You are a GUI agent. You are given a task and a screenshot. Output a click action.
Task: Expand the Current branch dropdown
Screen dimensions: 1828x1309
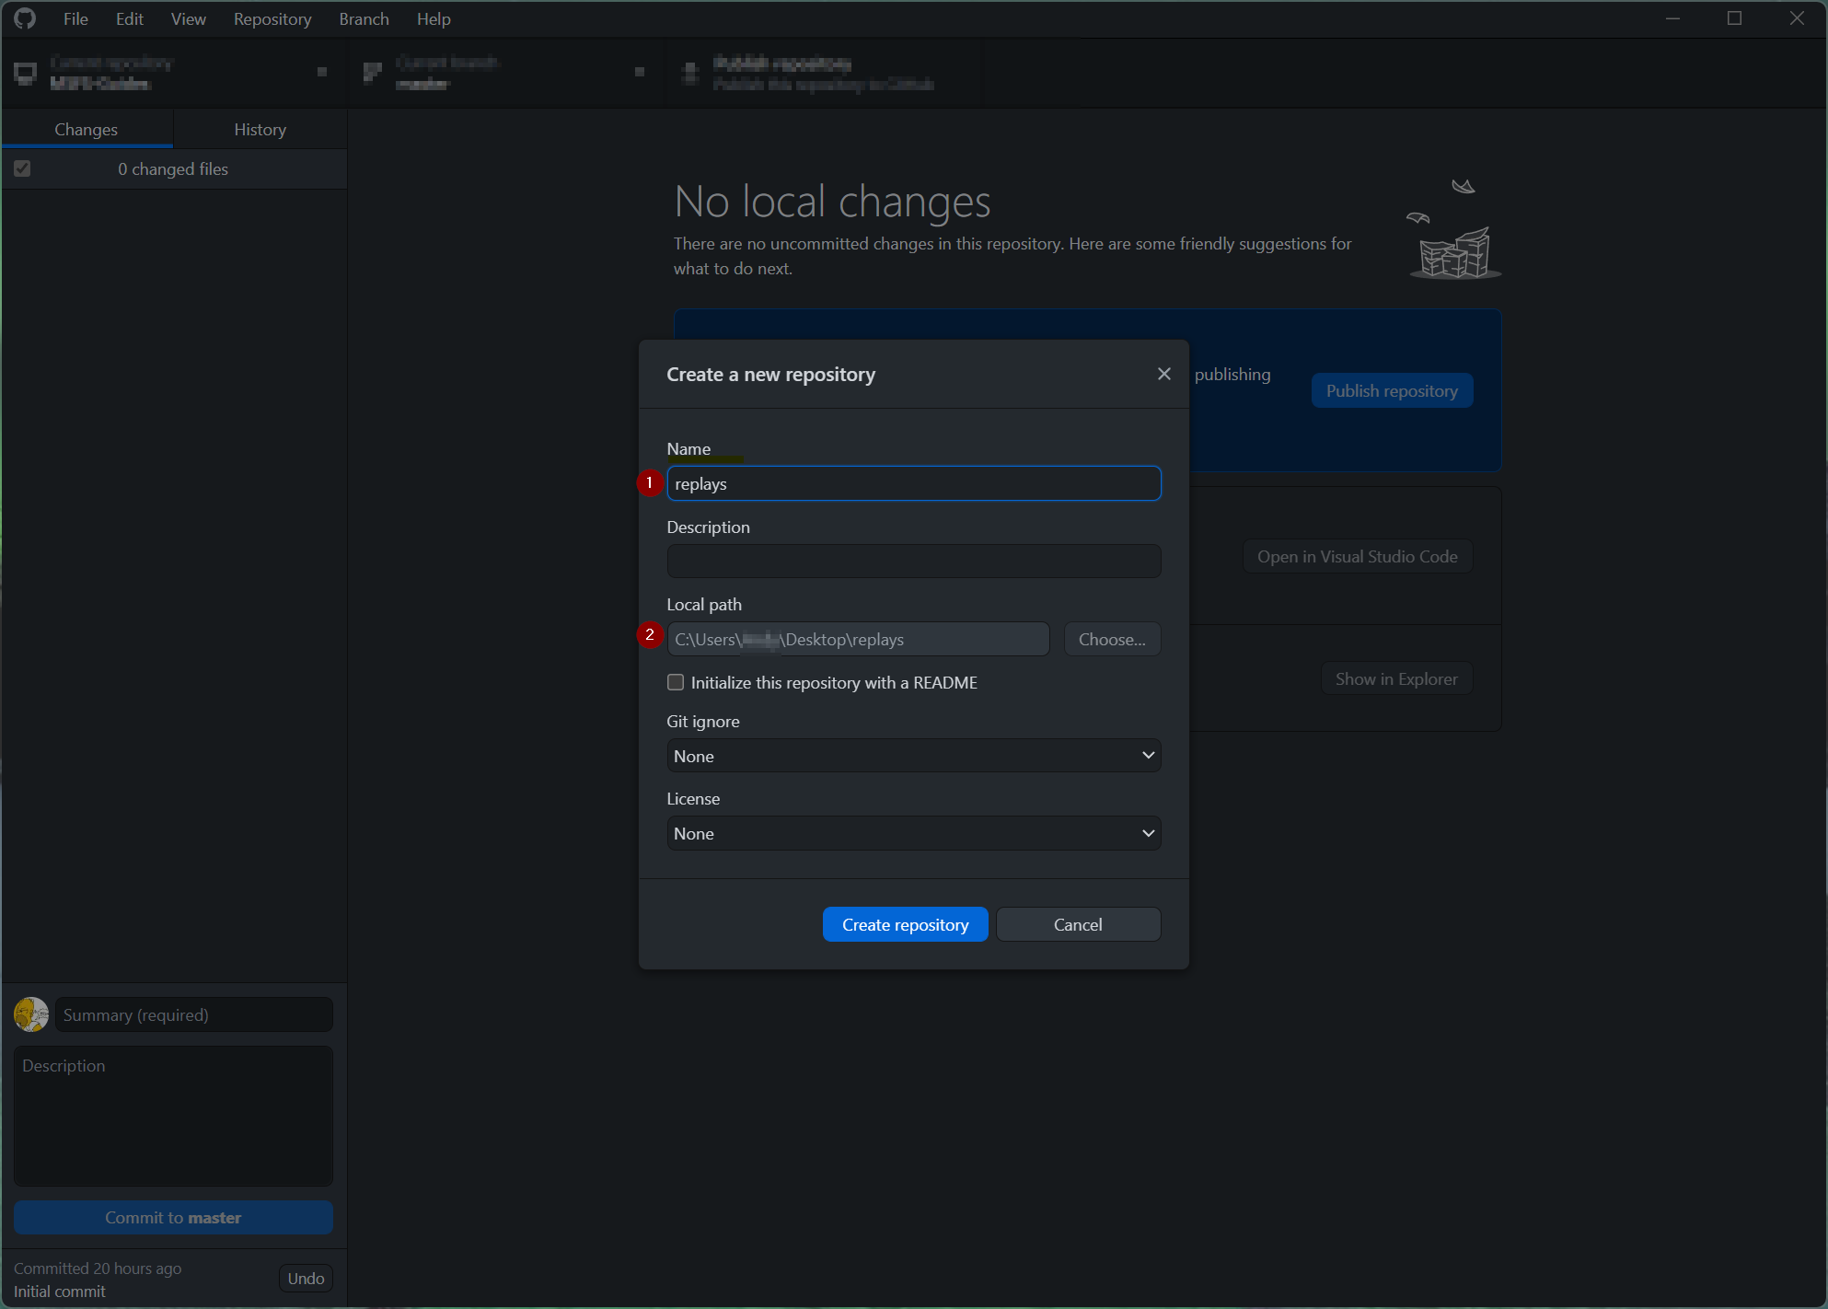pos(506,73)
